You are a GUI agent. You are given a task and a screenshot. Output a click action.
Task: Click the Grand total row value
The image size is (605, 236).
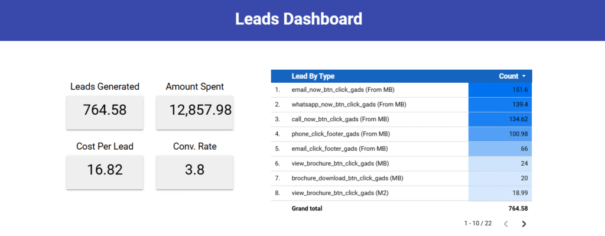click(x=518, y=209)
